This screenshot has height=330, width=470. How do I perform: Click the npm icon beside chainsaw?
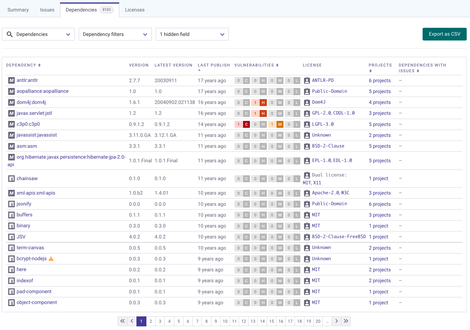coord(11,179)
